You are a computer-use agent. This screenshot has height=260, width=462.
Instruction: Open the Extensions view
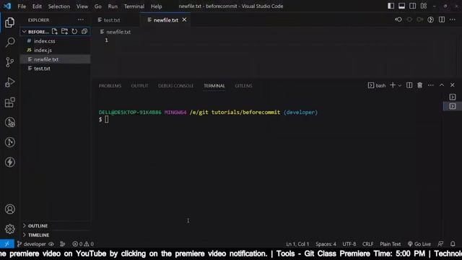point(9,103)
